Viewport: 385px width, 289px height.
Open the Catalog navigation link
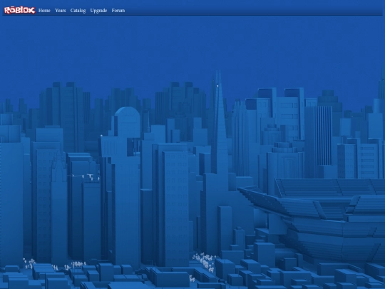tap(78, 10)
